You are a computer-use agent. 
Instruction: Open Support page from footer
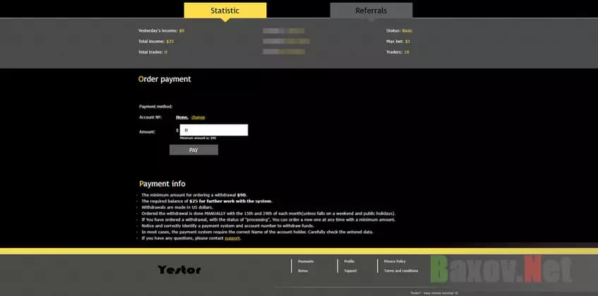[350, 271]
